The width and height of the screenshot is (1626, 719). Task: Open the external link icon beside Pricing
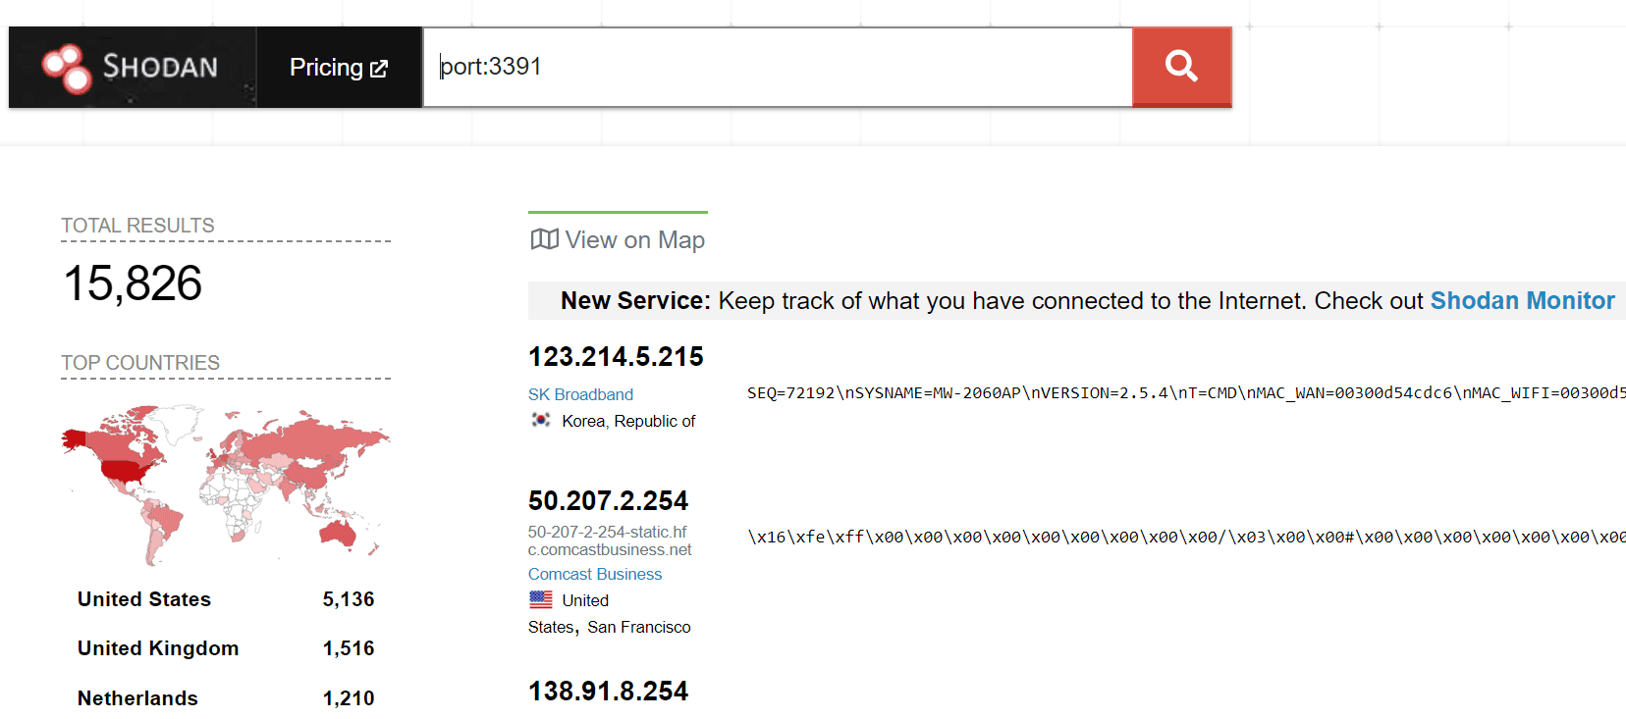[379, 69]
